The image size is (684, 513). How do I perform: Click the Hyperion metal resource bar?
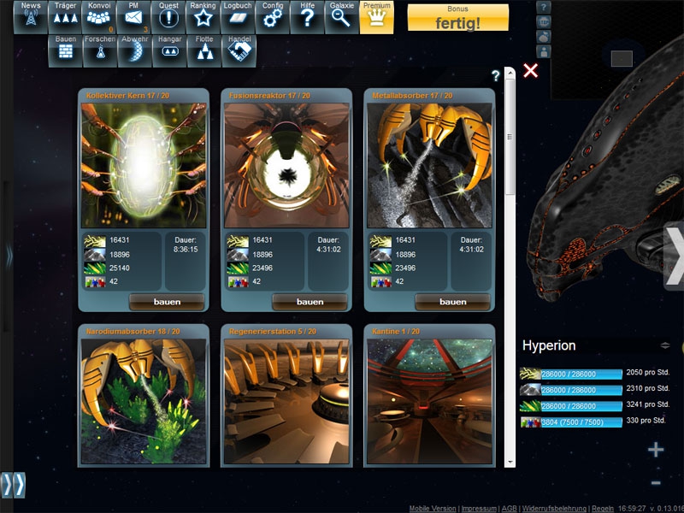click(x=581, y=390)
